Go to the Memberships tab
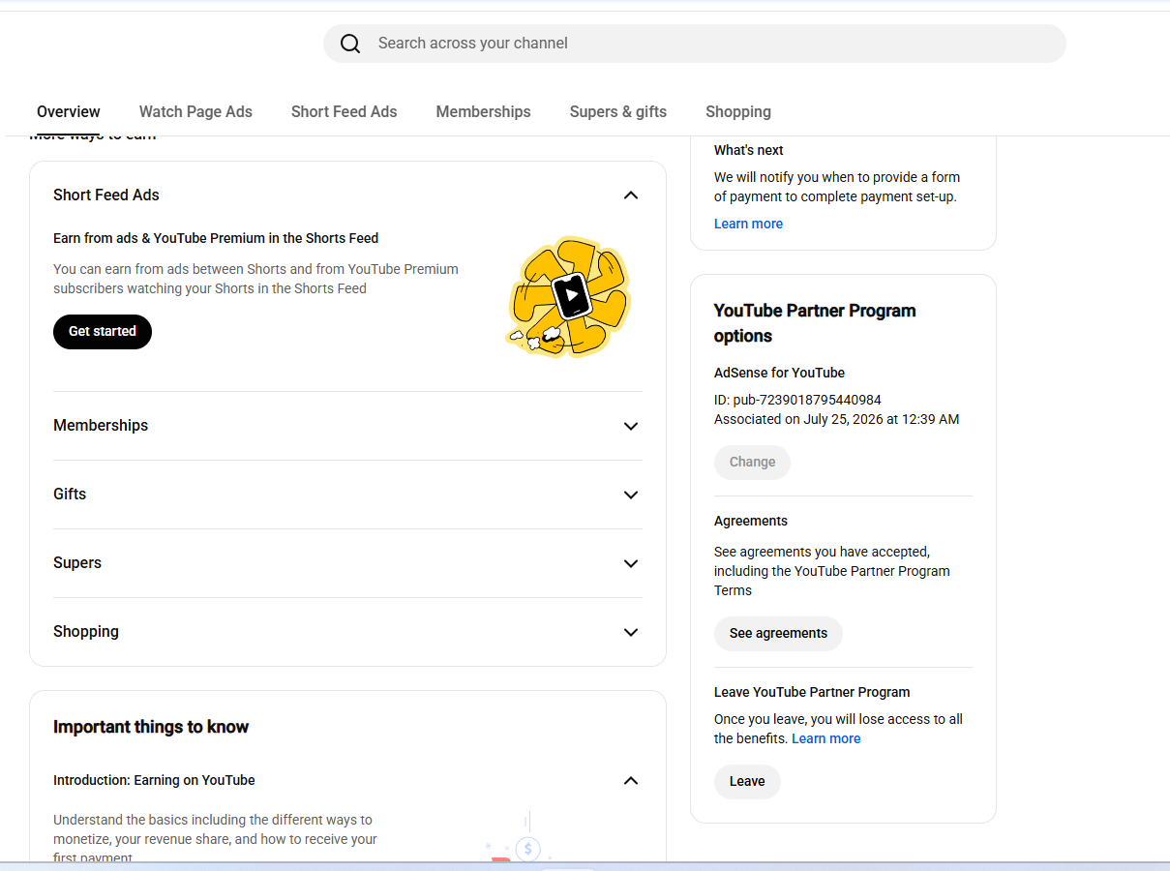1170x871 pixels. (483, 111)
